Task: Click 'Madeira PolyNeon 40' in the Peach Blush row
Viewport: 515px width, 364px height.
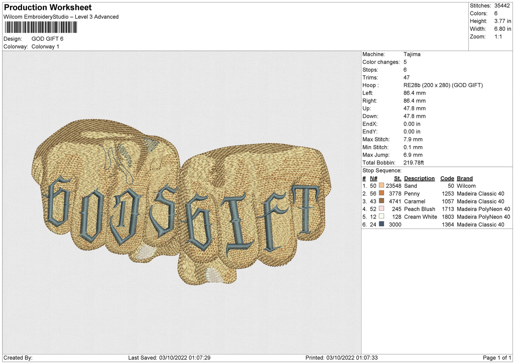Action: click(x=484, y=209)
